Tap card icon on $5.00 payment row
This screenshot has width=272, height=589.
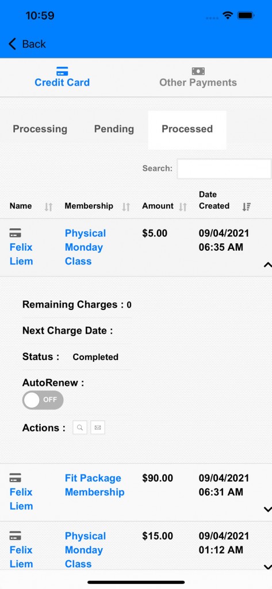click(16, 233)
